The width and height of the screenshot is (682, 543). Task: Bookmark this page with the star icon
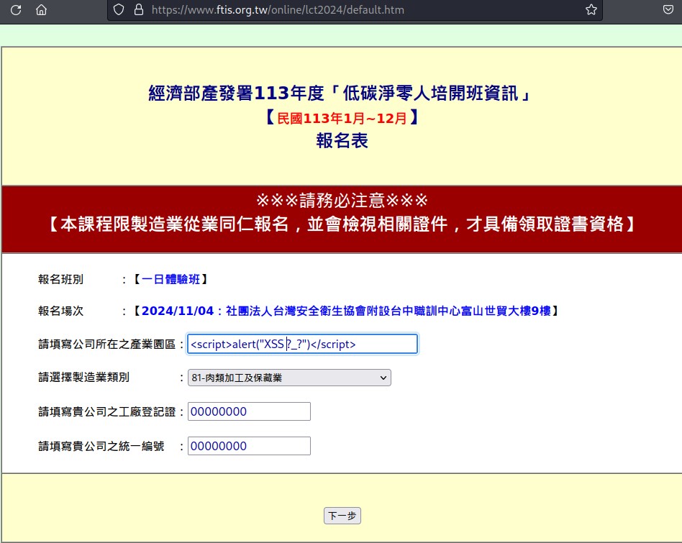(591, 9)
